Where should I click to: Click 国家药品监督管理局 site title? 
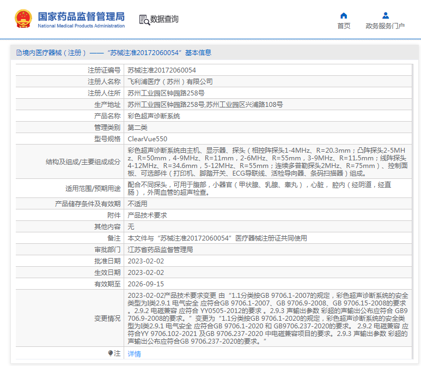[x=81, y=16]
